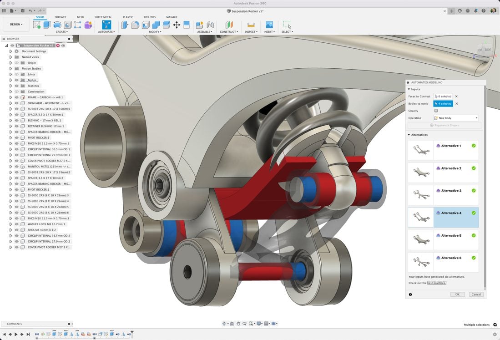The height and width of the screenshot is (340, 500).
Task: Click the Measure tool under Inspect
Action: coord(250,25)
